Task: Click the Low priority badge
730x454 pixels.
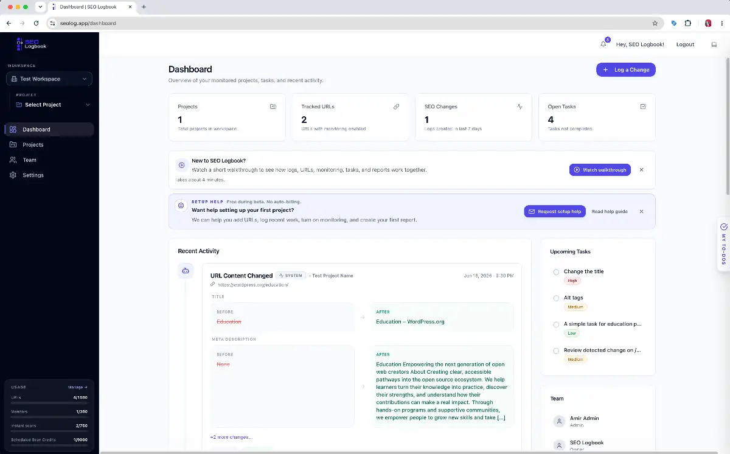Action: [571, 334]
